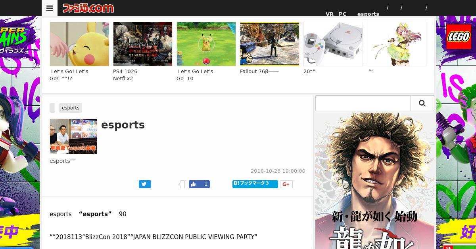Open the PC navigation item
476x249 pixels.
[342, 14]
